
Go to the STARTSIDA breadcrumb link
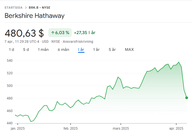click(x=13, y=8)
